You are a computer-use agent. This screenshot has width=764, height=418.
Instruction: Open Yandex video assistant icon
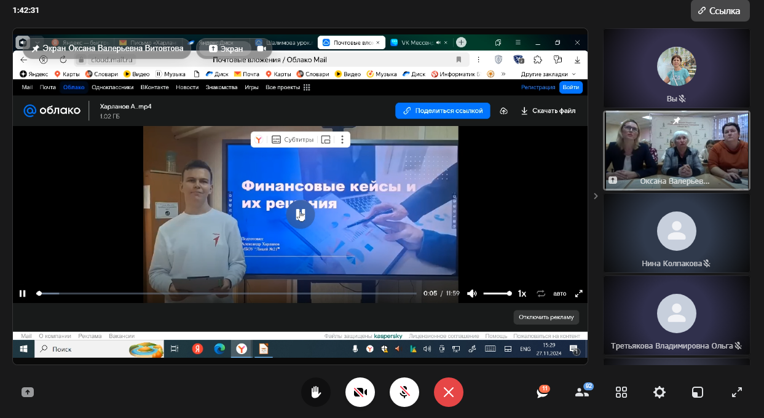coord(259,140)
